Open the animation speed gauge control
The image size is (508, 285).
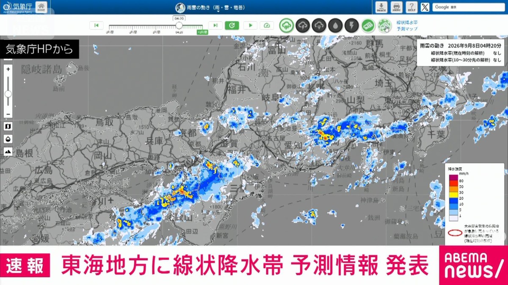(267, 25)
